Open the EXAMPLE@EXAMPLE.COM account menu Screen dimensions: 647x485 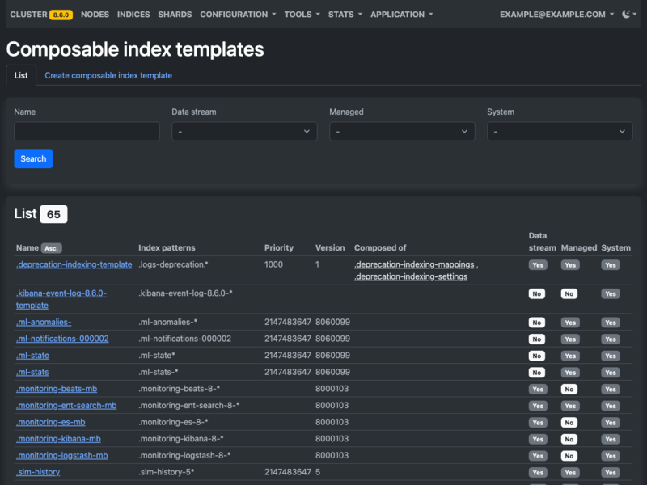coord(553,14)
